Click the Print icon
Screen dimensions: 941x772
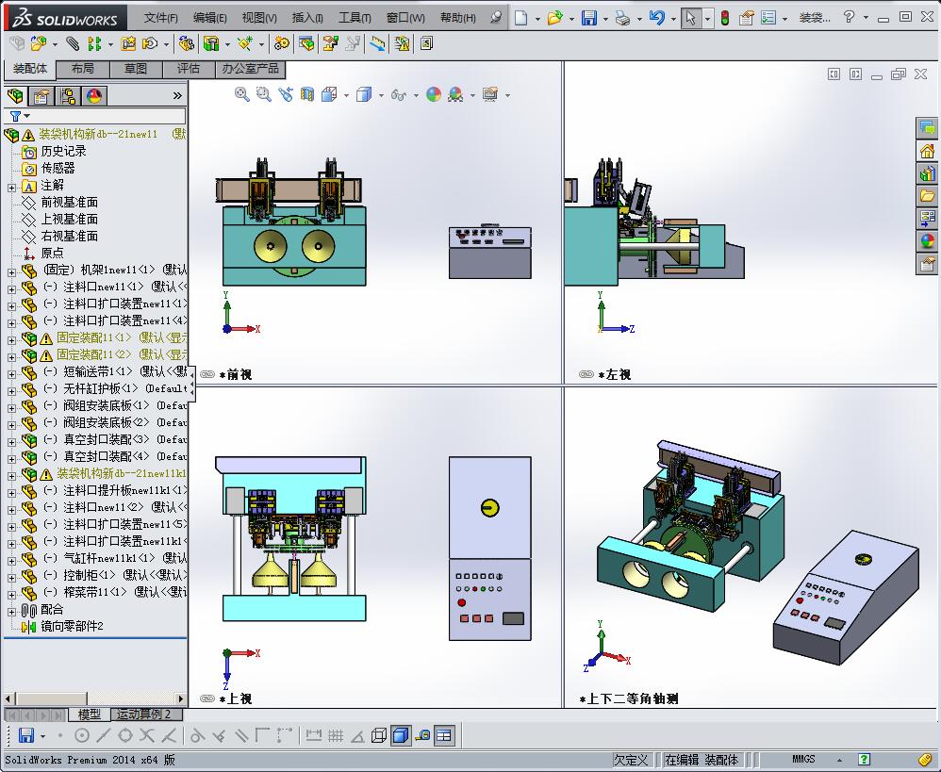point(623,18)
